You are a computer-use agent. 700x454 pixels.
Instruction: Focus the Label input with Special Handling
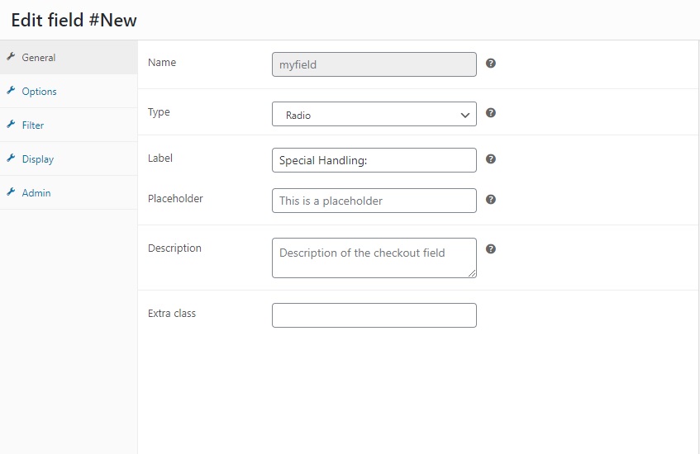tap(374, 160)
